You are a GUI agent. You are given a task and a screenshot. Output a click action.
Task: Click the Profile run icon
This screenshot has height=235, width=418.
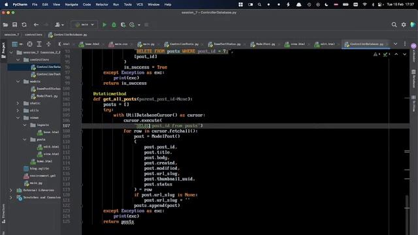(x=132, y=25)
